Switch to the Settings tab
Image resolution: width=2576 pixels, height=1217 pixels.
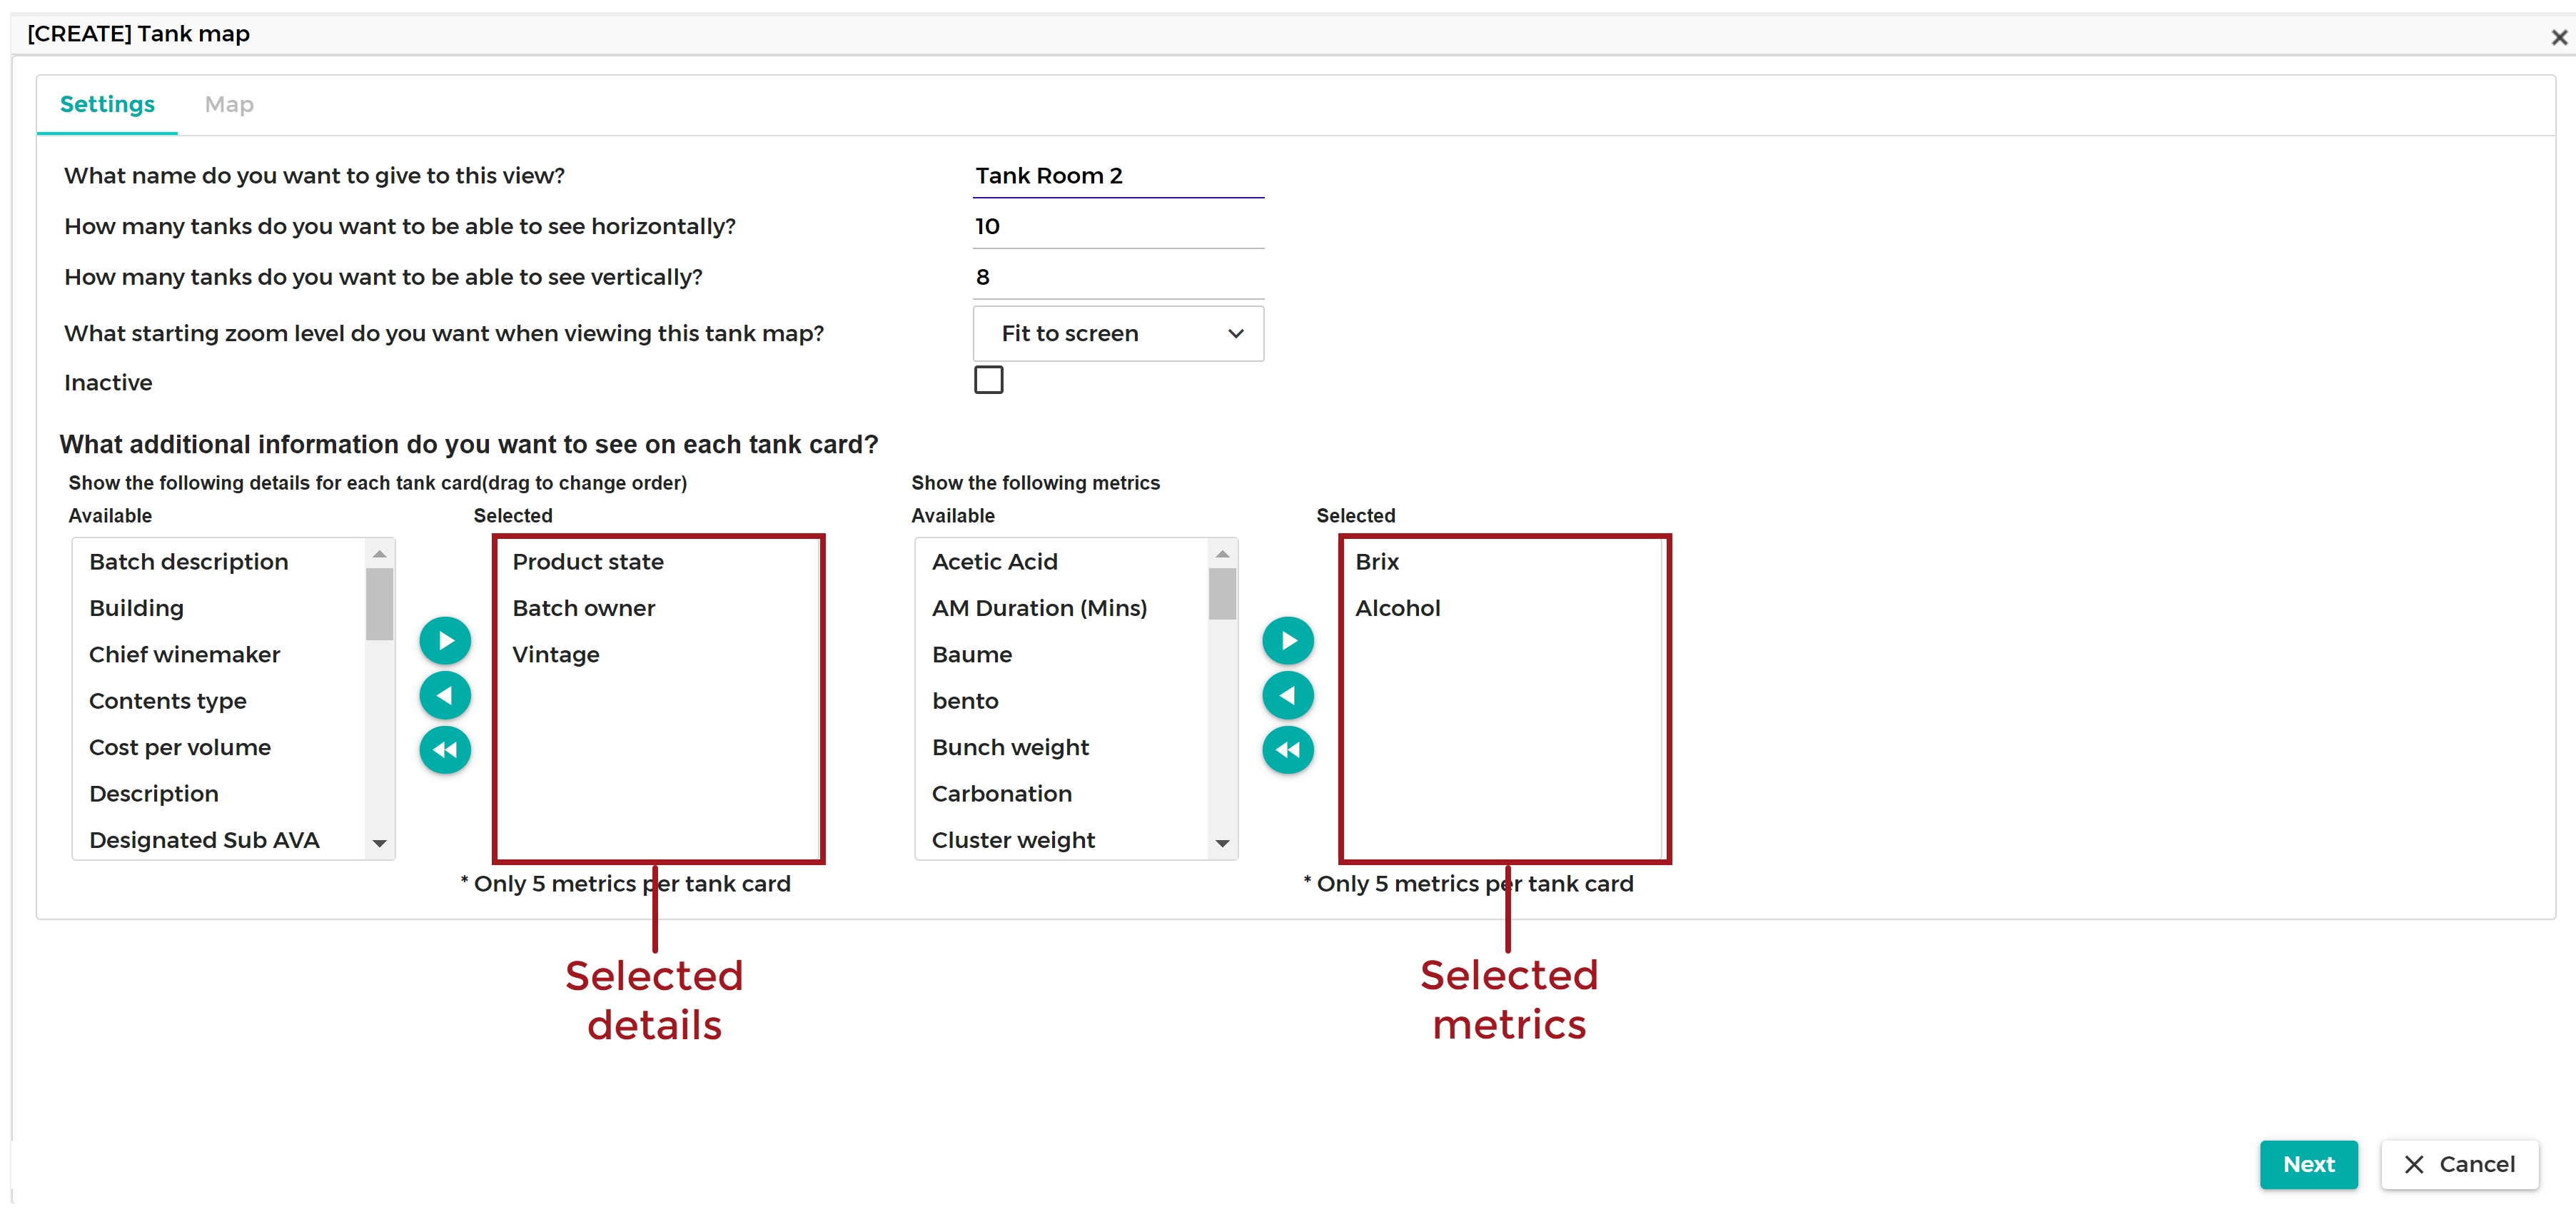click(107, 104)
